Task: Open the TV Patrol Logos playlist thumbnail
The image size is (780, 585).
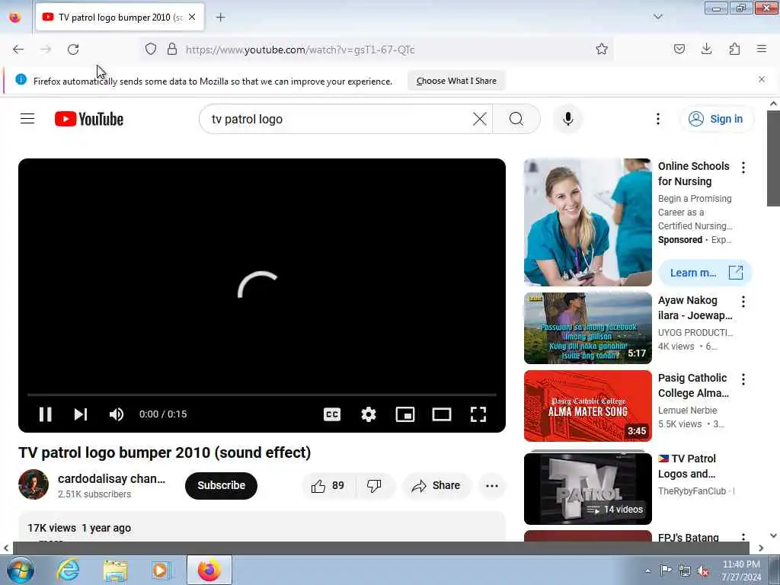Action: click(x=587, y=488)
